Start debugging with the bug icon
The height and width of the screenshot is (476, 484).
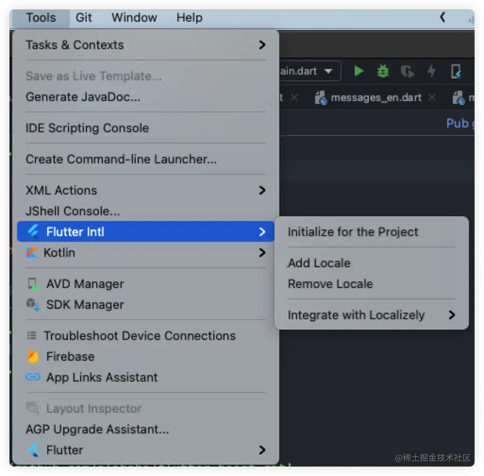click(383, 71)
